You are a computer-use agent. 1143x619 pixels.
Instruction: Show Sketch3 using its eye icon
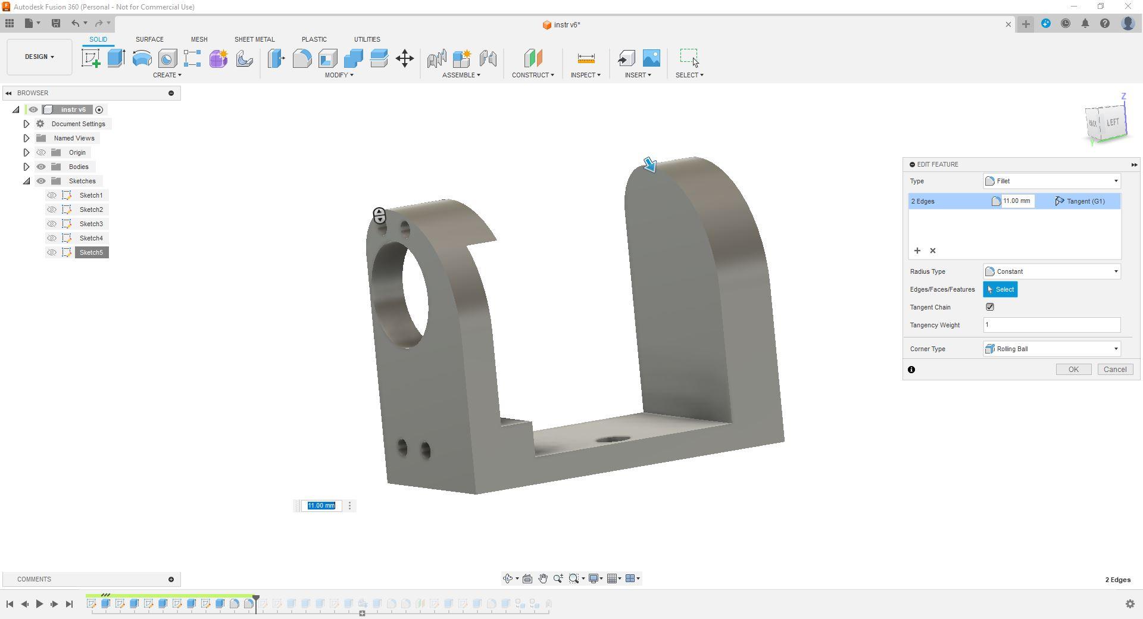click(x=52, y=224)
